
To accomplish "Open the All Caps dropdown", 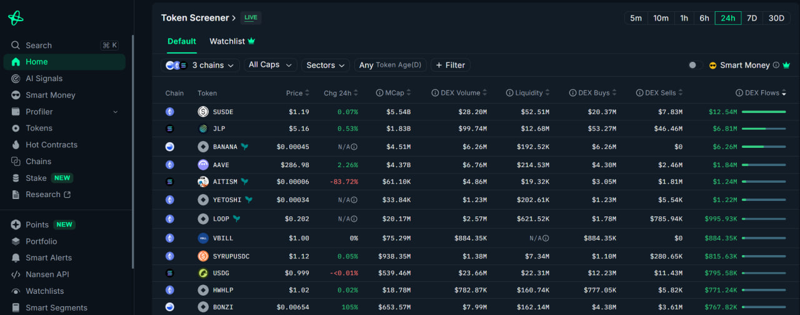I will (270, 65).
